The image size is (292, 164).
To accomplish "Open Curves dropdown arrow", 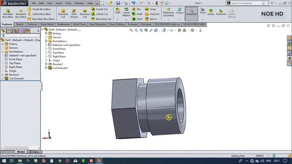I will tap(179, 20).
